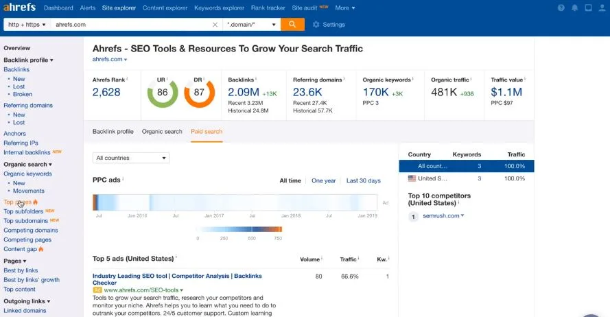Screen dimensions: 610x317
Task: Open Rank tracker
Action: (268, 8)
